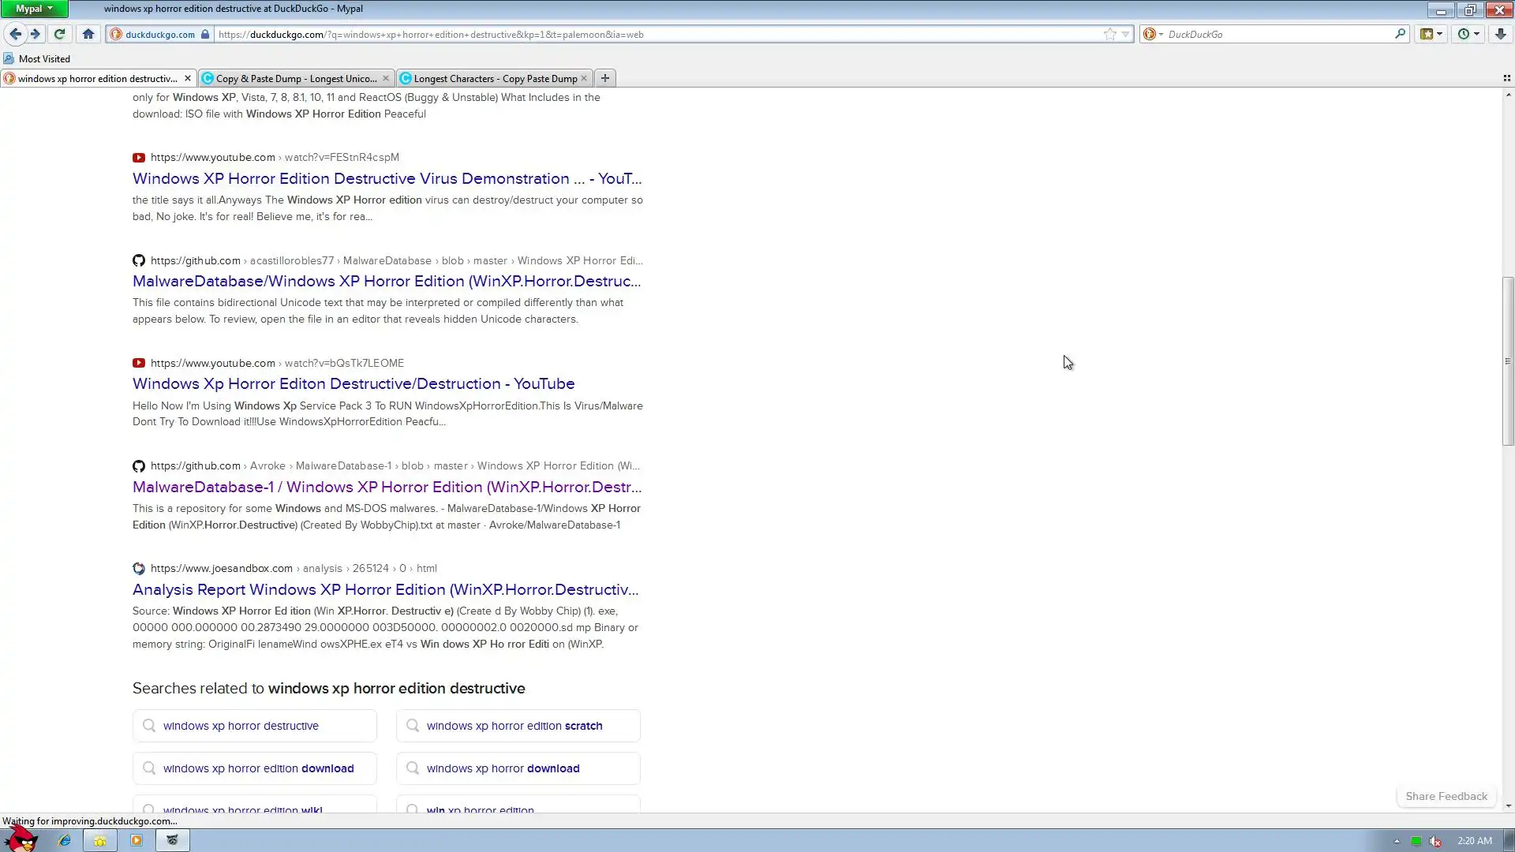Open Analysis Report joesandbox result link
The width and height of the screenshot is (1515, 852).
point(385,589)
